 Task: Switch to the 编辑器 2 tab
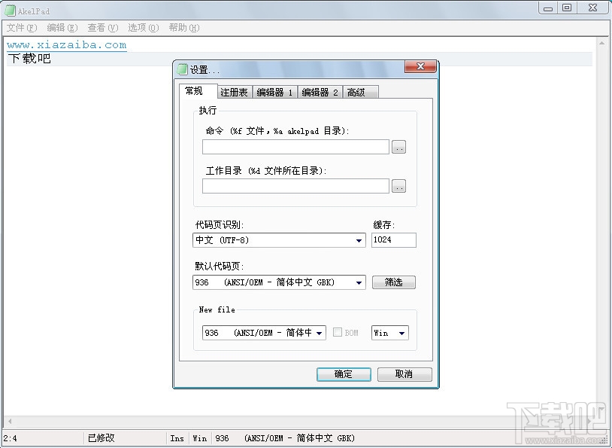point(318,92)
